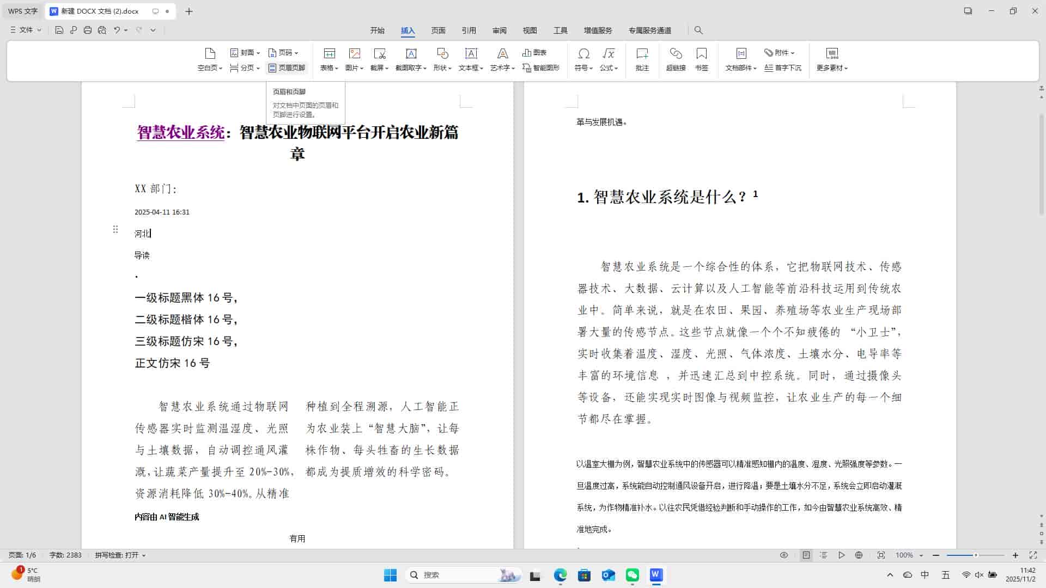
Task: Insert a Chart (图表)
Action: (x=534, y=52)
